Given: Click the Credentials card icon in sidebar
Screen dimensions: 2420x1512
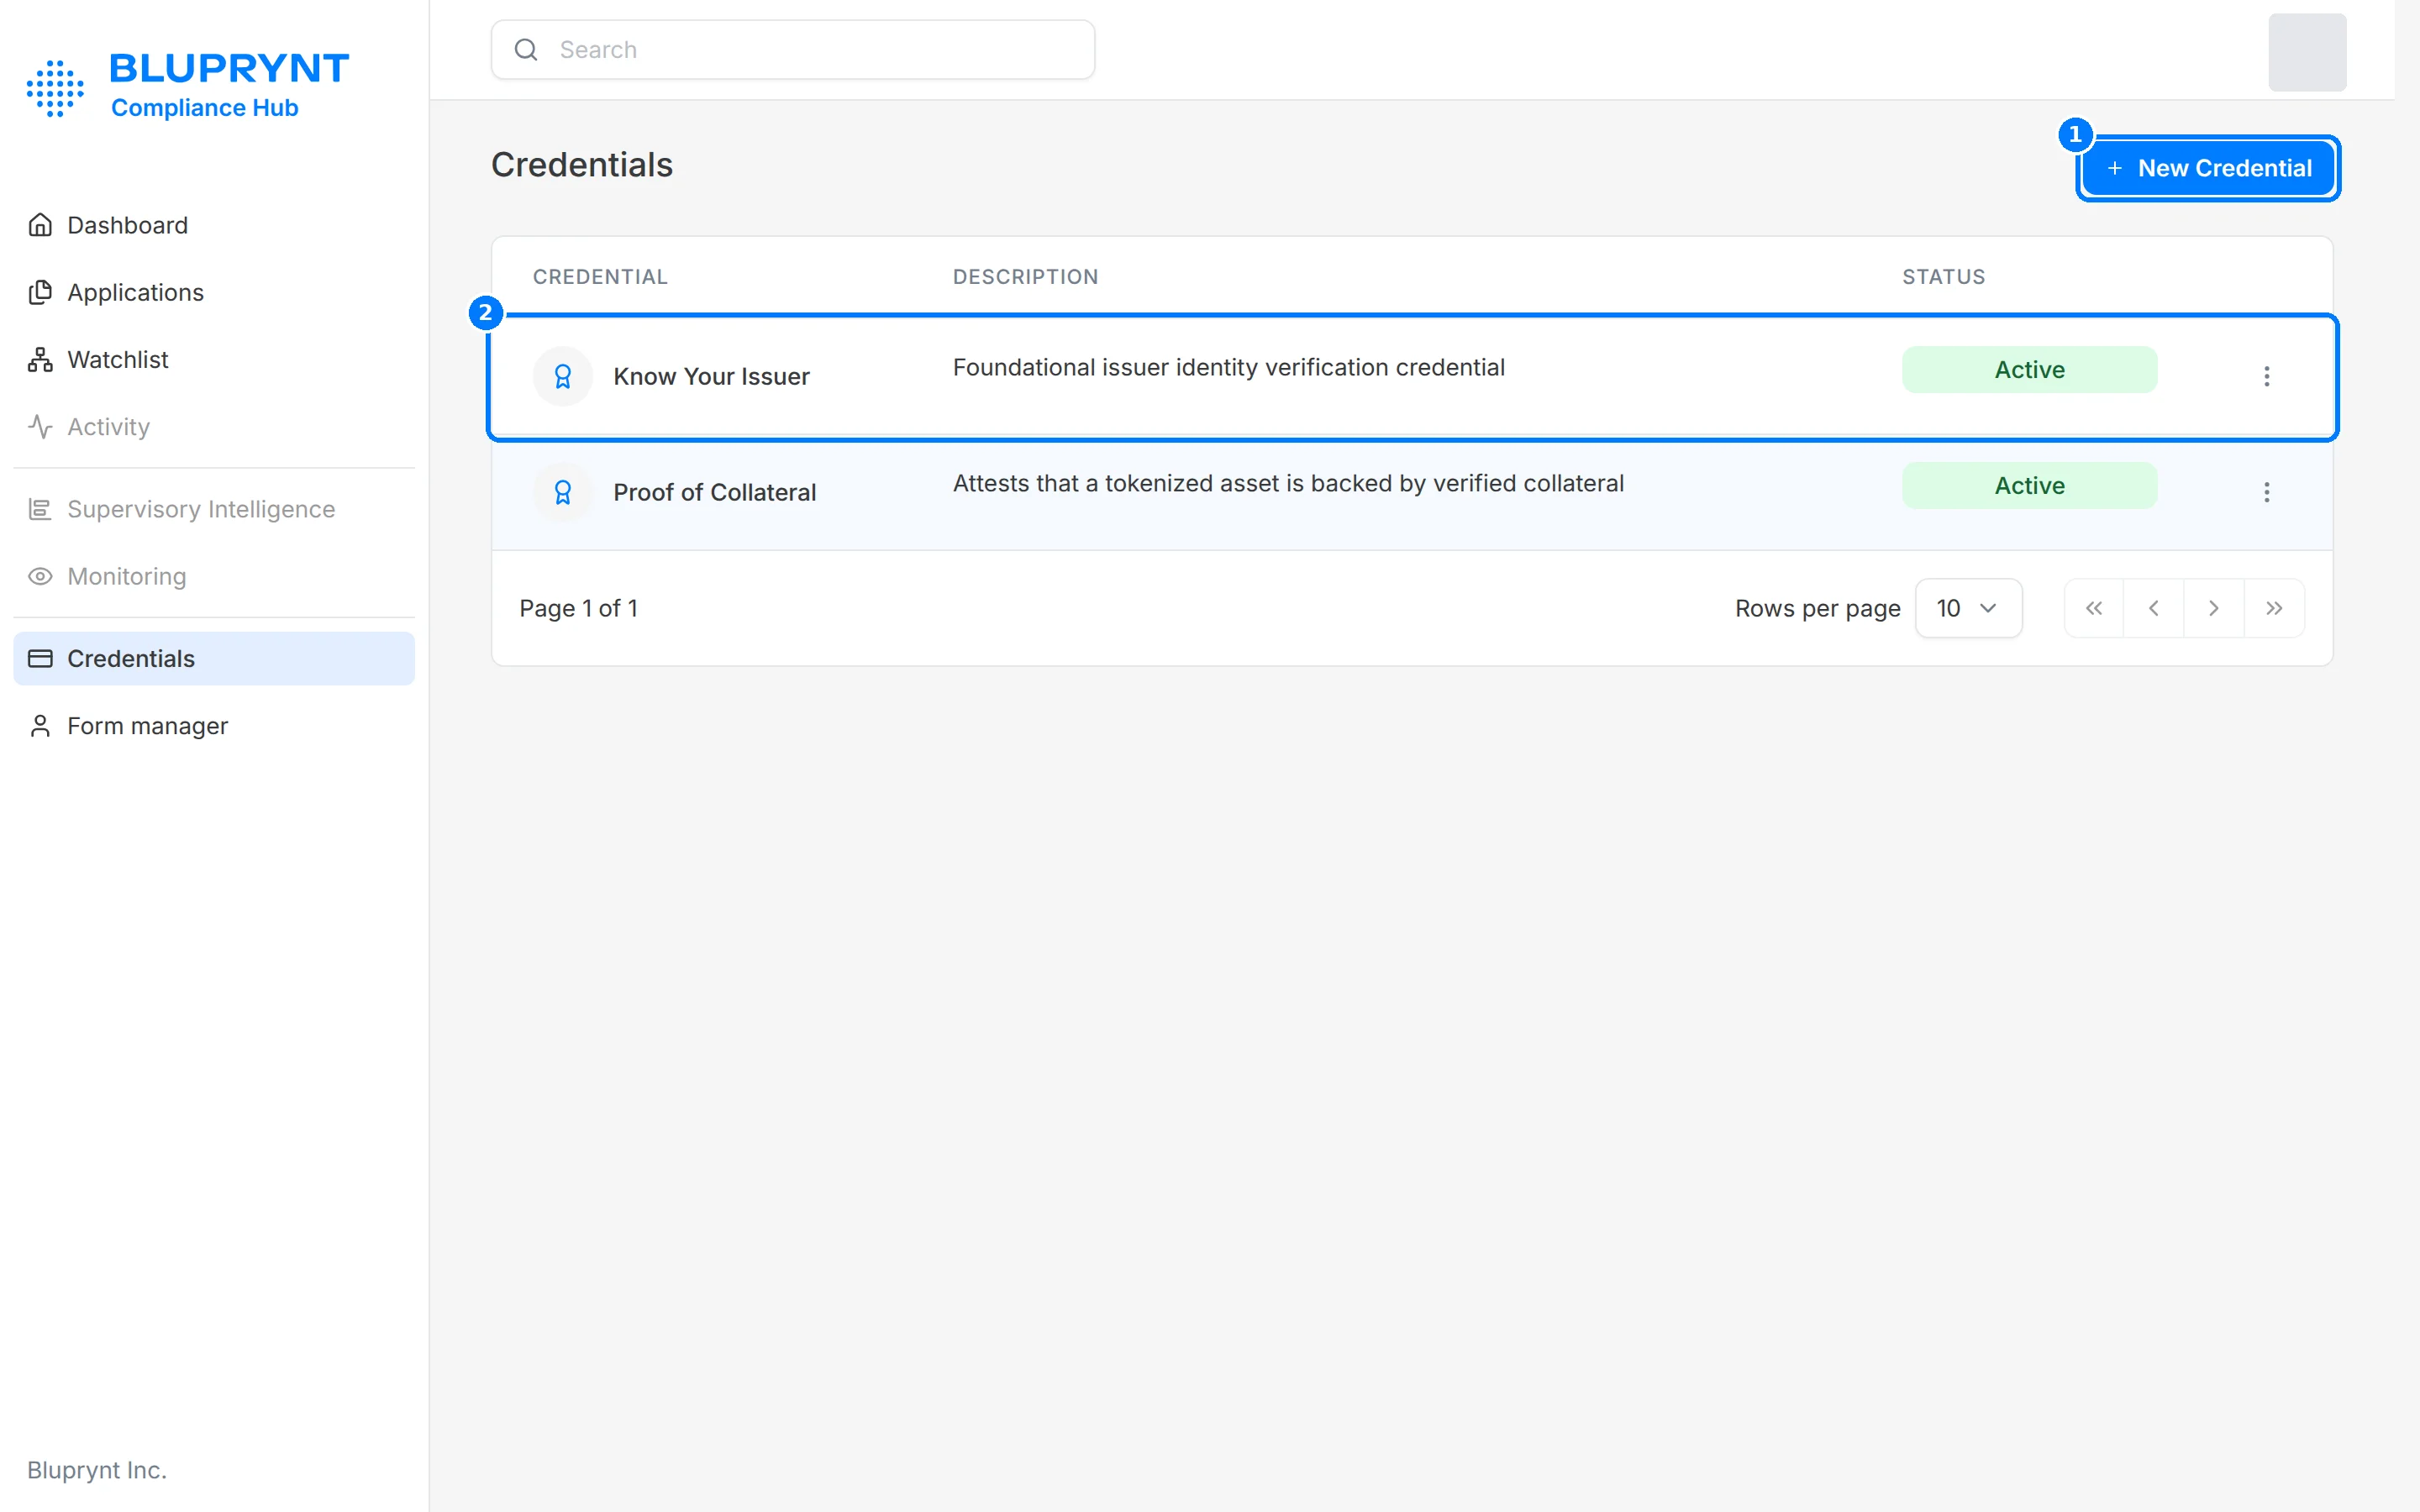Looking at the screenshot, I should click(x=40, y=658).
